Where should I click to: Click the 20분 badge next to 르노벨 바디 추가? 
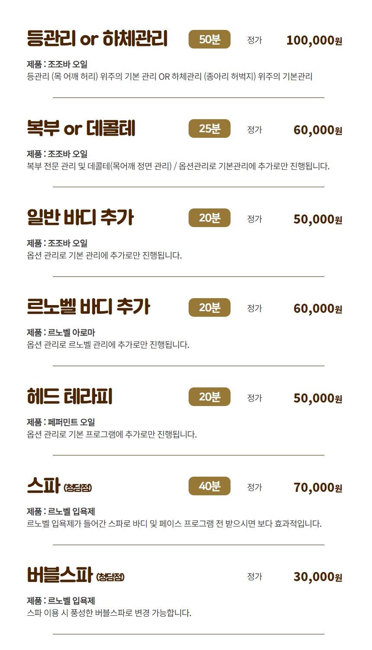pyautogui.click(x=209, y=308)
